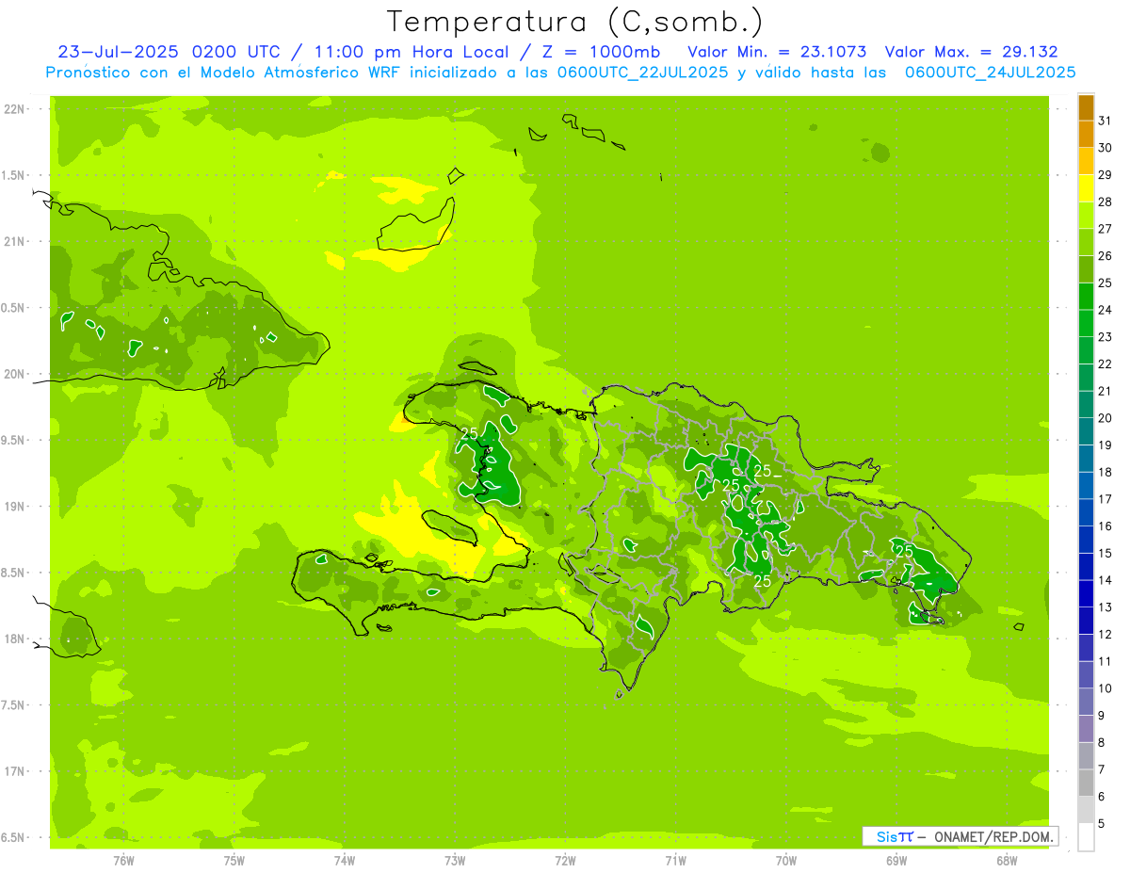This screenshot has height=873, width=1130.
Task: Click the '22N' latitude label
Action: [13, 108]
